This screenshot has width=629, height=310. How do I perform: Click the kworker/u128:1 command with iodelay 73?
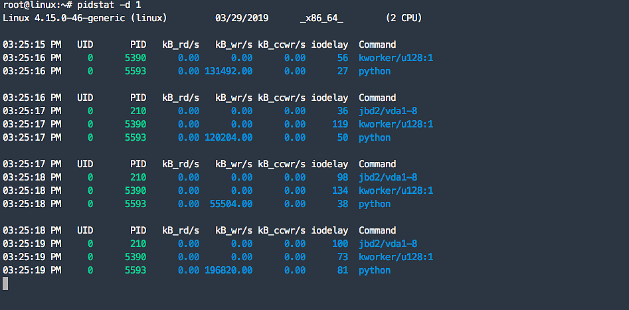click(x=396, y=257)
